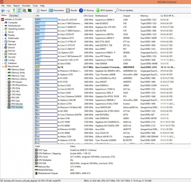The height and width of the screenshot is (182, 191).
Task: Collapse the Benchmark tree node
Action: click(x=3, y=67)
